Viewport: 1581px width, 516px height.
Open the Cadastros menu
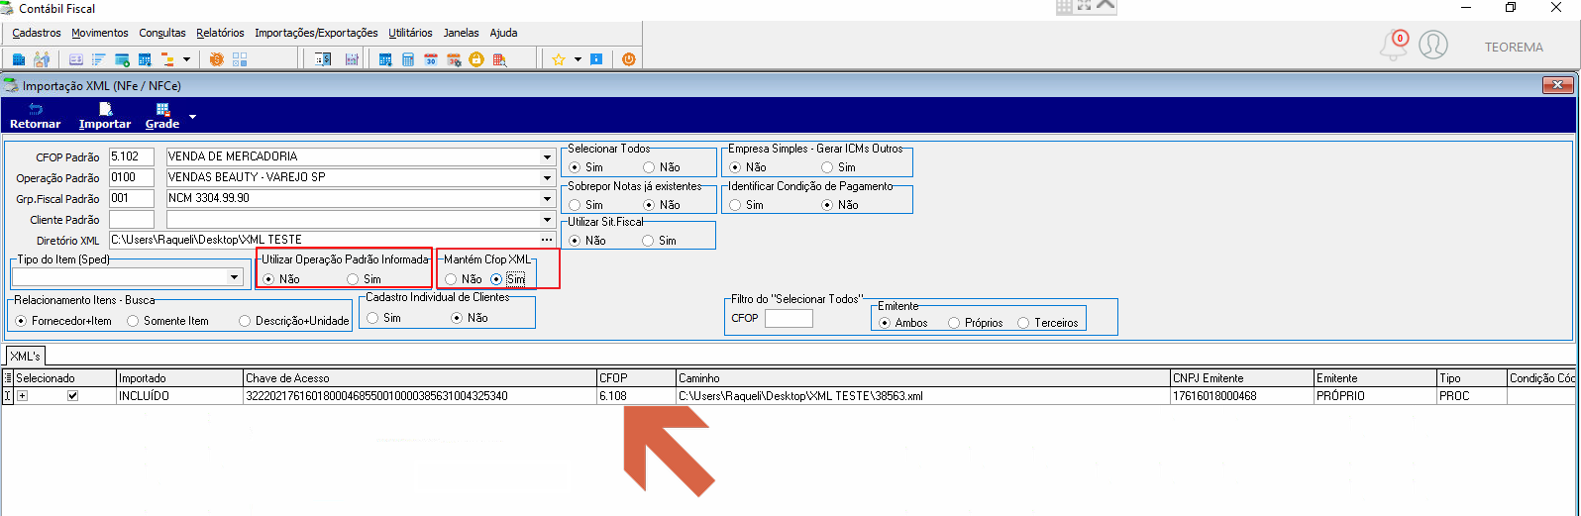[37, 33]
